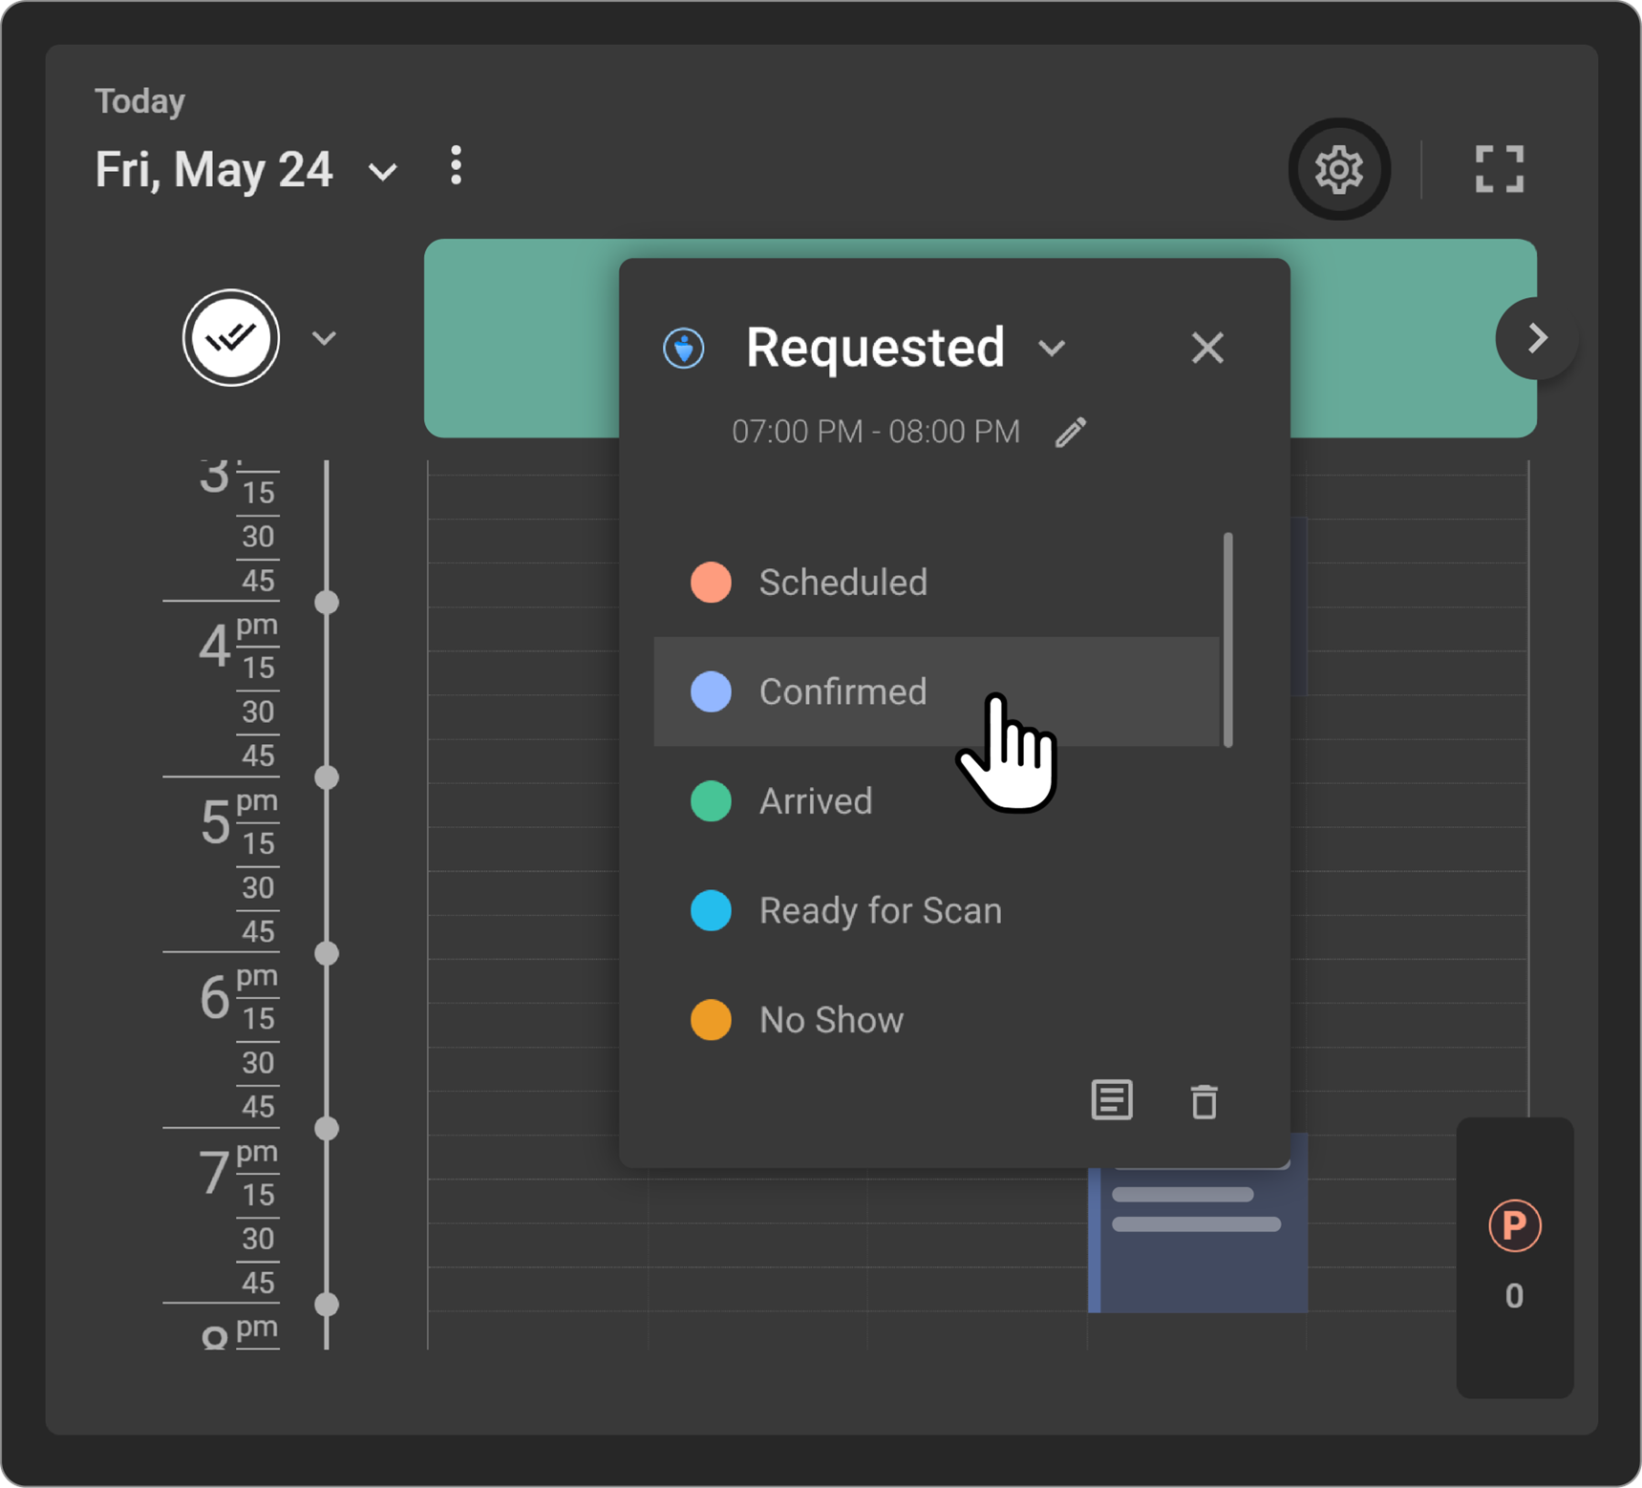Image resolution: width=1642 pixels, height=1488 pixels.
Task: Delete appointment with trash icon
Action: coord(1204,1101)
